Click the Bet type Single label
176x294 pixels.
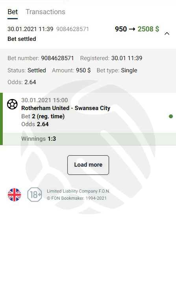[117, 70]
